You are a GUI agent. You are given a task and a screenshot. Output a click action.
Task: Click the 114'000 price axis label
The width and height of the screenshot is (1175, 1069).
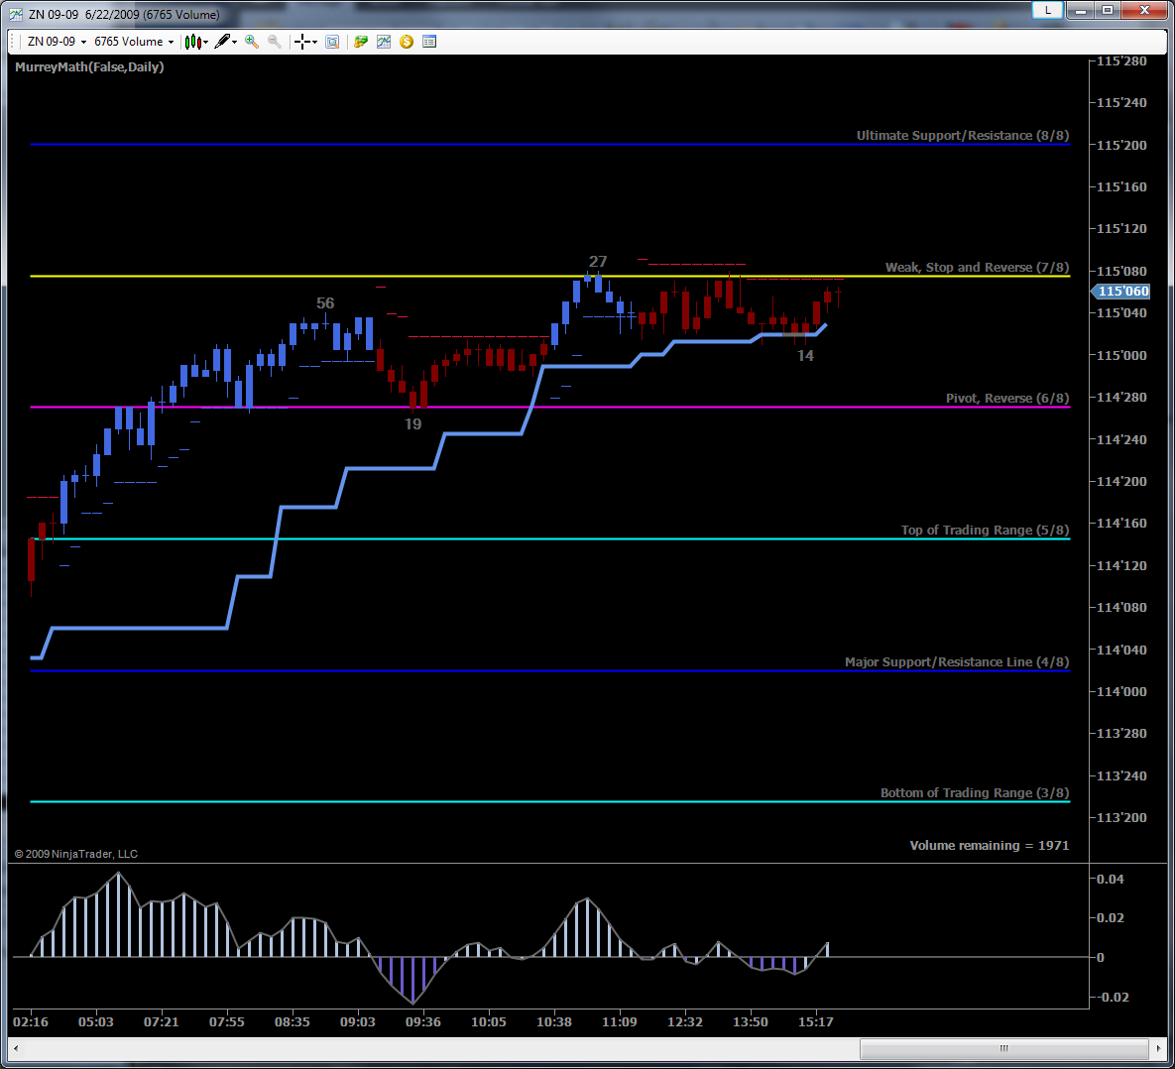tap(1121, 692)
